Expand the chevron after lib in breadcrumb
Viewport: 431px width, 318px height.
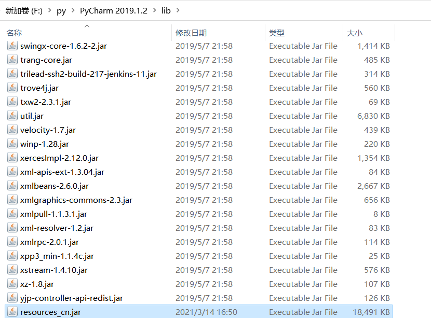pyautogui.click(x=178, y=10)
